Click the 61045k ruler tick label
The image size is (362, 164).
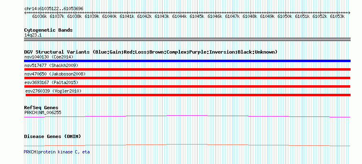[x=197, y=16]
